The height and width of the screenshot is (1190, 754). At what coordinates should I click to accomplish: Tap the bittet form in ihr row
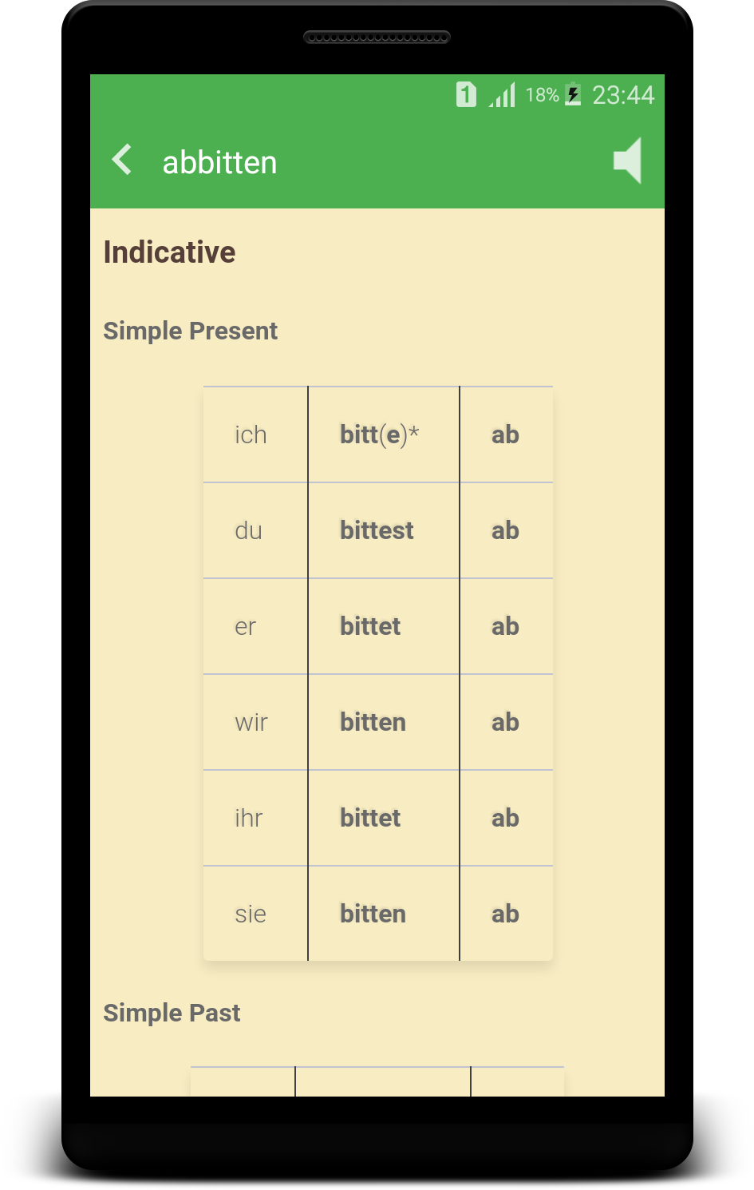coord(370,819)
